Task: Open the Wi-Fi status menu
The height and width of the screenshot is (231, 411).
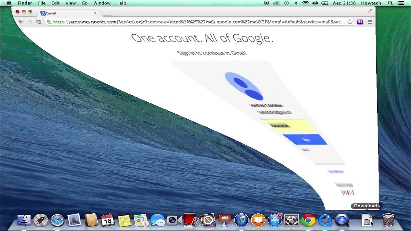Action: tap(305, 3)
